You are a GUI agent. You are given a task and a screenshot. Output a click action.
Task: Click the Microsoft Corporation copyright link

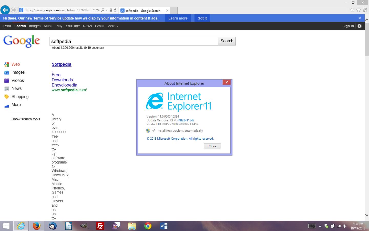point(180,139)
